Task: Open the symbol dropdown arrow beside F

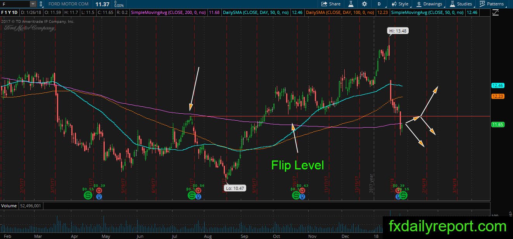Action: tap(33, 4)
